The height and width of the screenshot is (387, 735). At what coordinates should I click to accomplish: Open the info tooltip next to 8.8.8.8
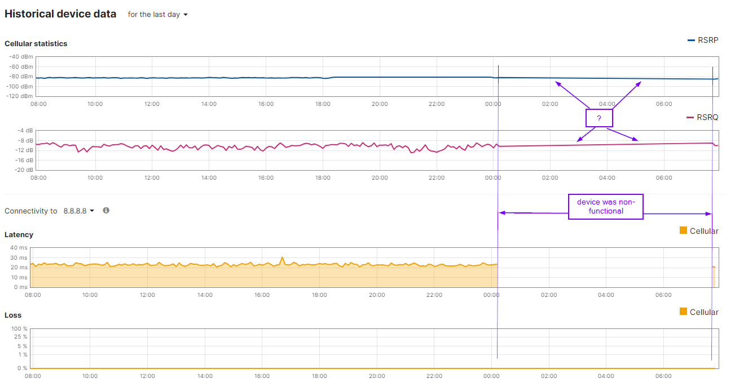coord(105,210)
